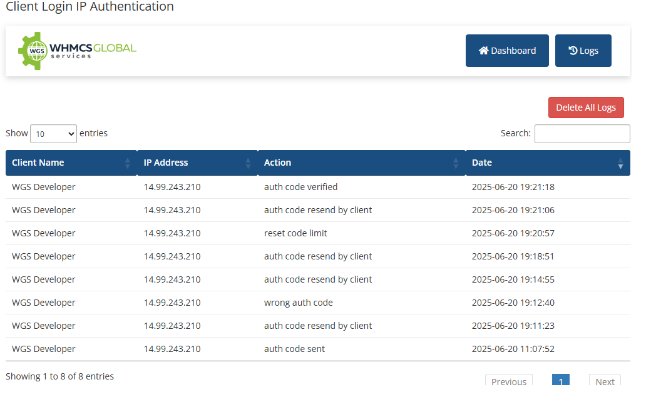Viewport: 661px width, 412px height.
Task: Click the WHMCS Global Services gear logo
Action: tap(33, 51)
